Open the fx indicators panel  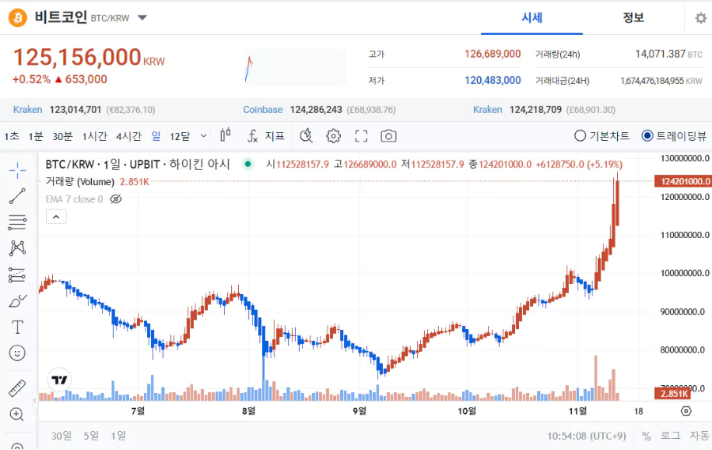tap(266, 136)
